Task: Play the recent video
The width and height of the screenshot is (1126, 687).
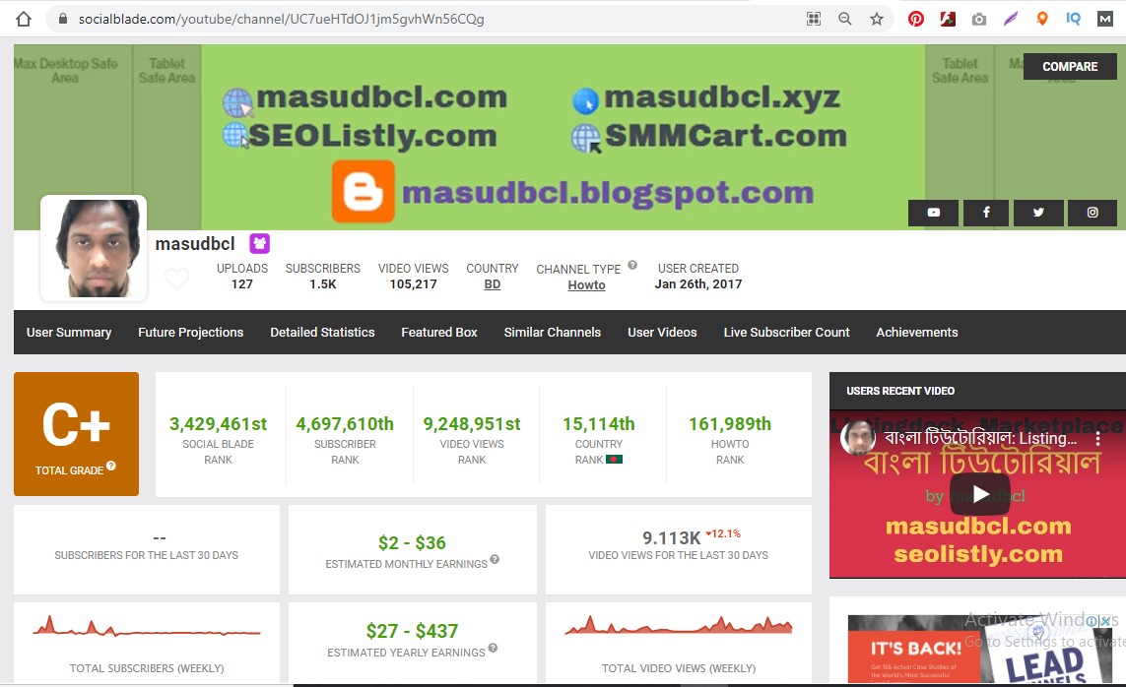Action: [x=979, y=494]
